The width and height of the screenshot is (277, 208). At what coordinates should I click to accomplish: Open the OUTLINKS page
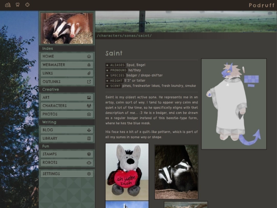tap(67, 82)
